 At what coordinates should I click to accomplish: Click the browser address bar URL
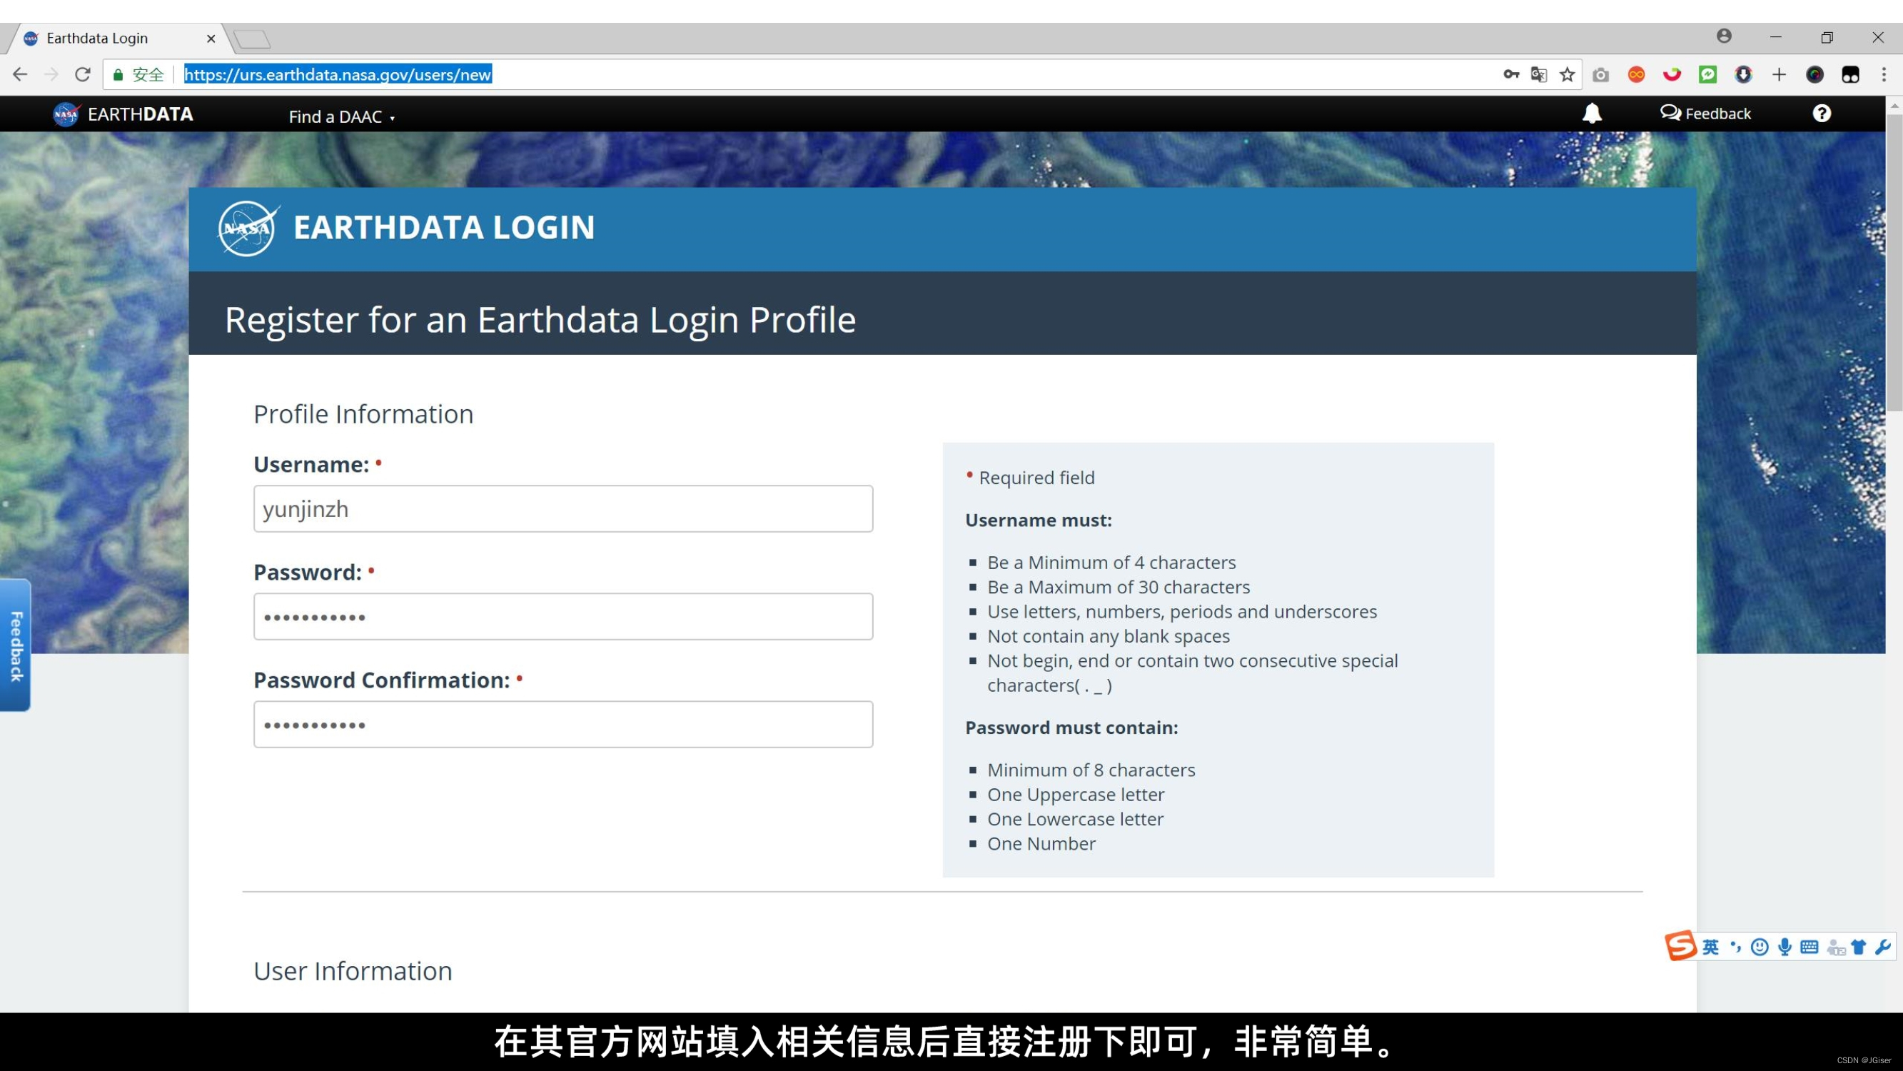coord(338,75)
